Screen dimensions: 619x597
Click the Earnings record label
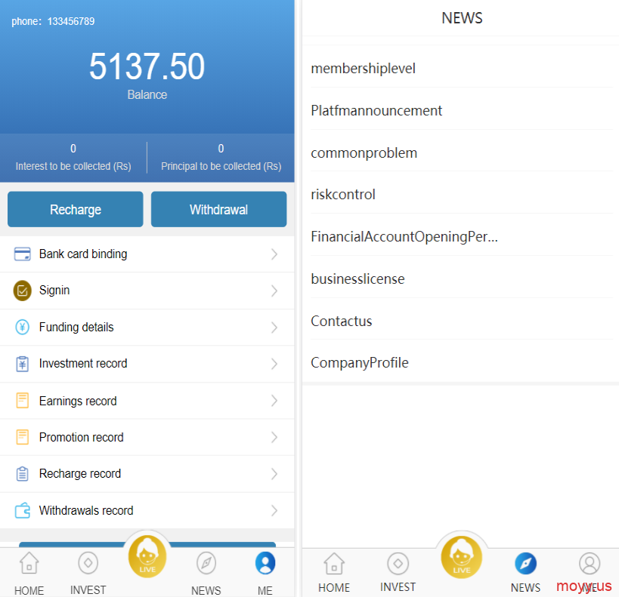(x=78, y=401)
